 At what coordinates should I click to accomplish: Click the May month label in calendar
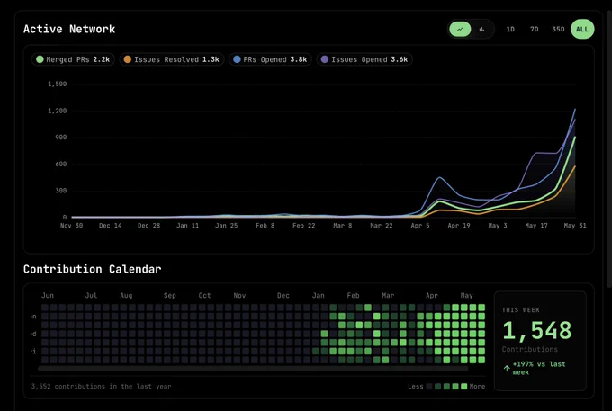[466, 296]
